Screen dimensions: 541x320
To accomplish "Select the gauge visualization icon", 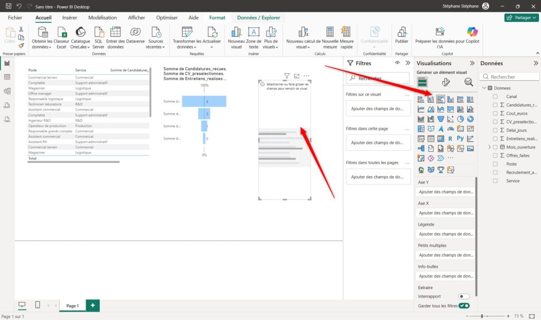I will coord(451,129).
